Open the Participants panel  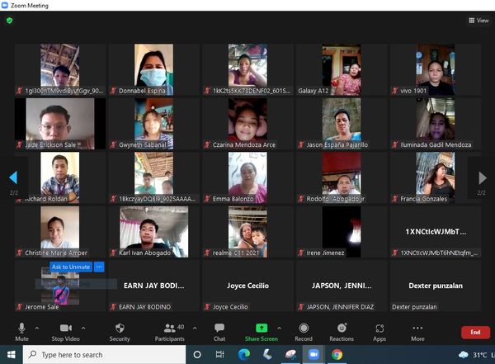click(x=169, y=331)
